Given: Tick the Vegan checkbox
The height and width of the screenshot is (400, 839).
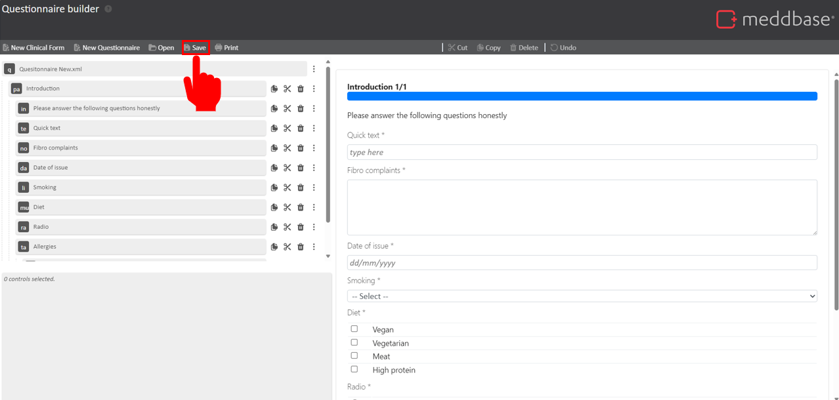Looking at the screenshot, I should [x=355, y=329].
